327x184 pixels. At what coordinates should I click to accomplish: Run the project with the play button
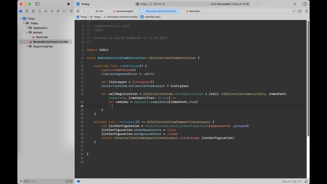coord(68,4)
